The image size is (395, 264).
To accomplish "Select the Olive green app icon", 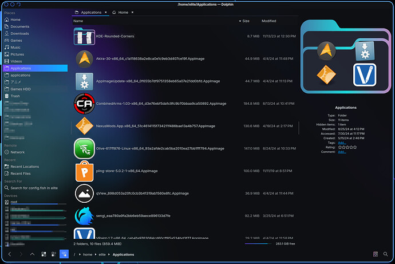I will click(84, 148).
